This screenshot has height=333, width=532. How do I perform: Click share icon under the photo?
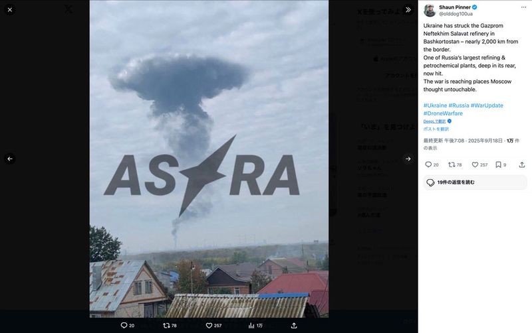point(294,325)
